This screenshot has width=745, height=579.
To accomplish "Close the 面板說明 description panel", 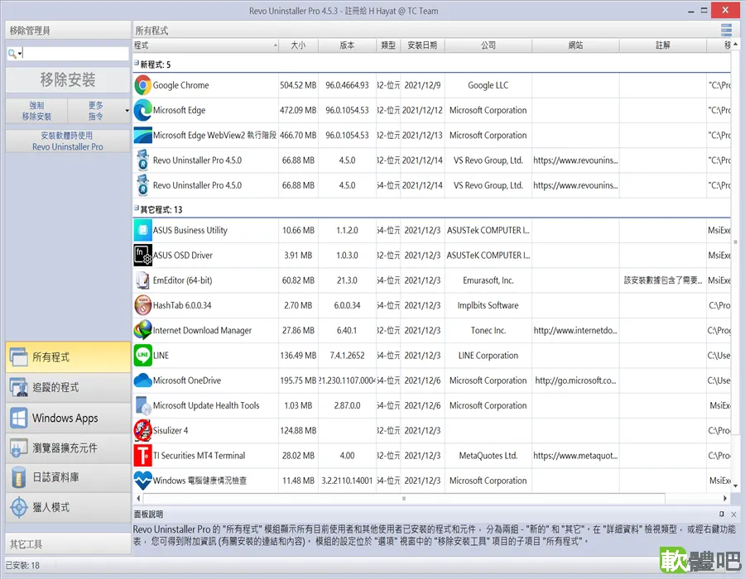I will pyautogui.click(x=733, y=514).
